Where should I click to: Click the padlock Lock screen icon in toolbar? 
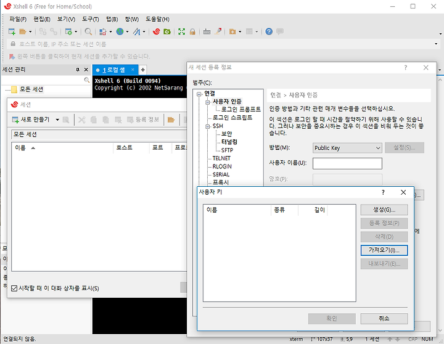[192, 31]
